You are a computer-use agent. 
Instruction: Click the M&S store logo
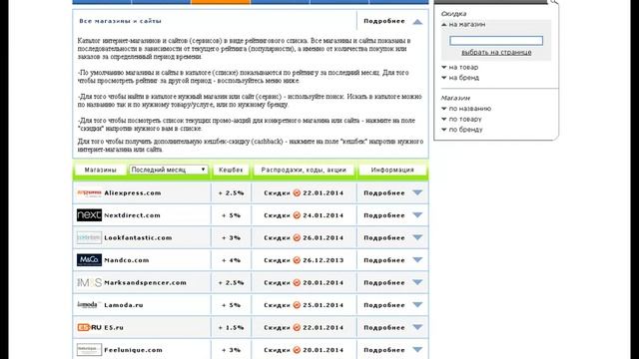[x=89, y=282]
